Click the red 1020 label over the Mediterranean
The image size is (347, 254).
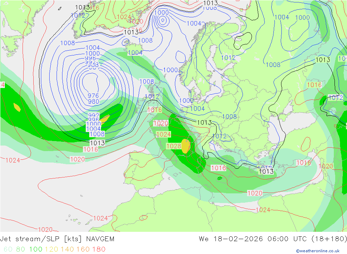click(255, 193)
